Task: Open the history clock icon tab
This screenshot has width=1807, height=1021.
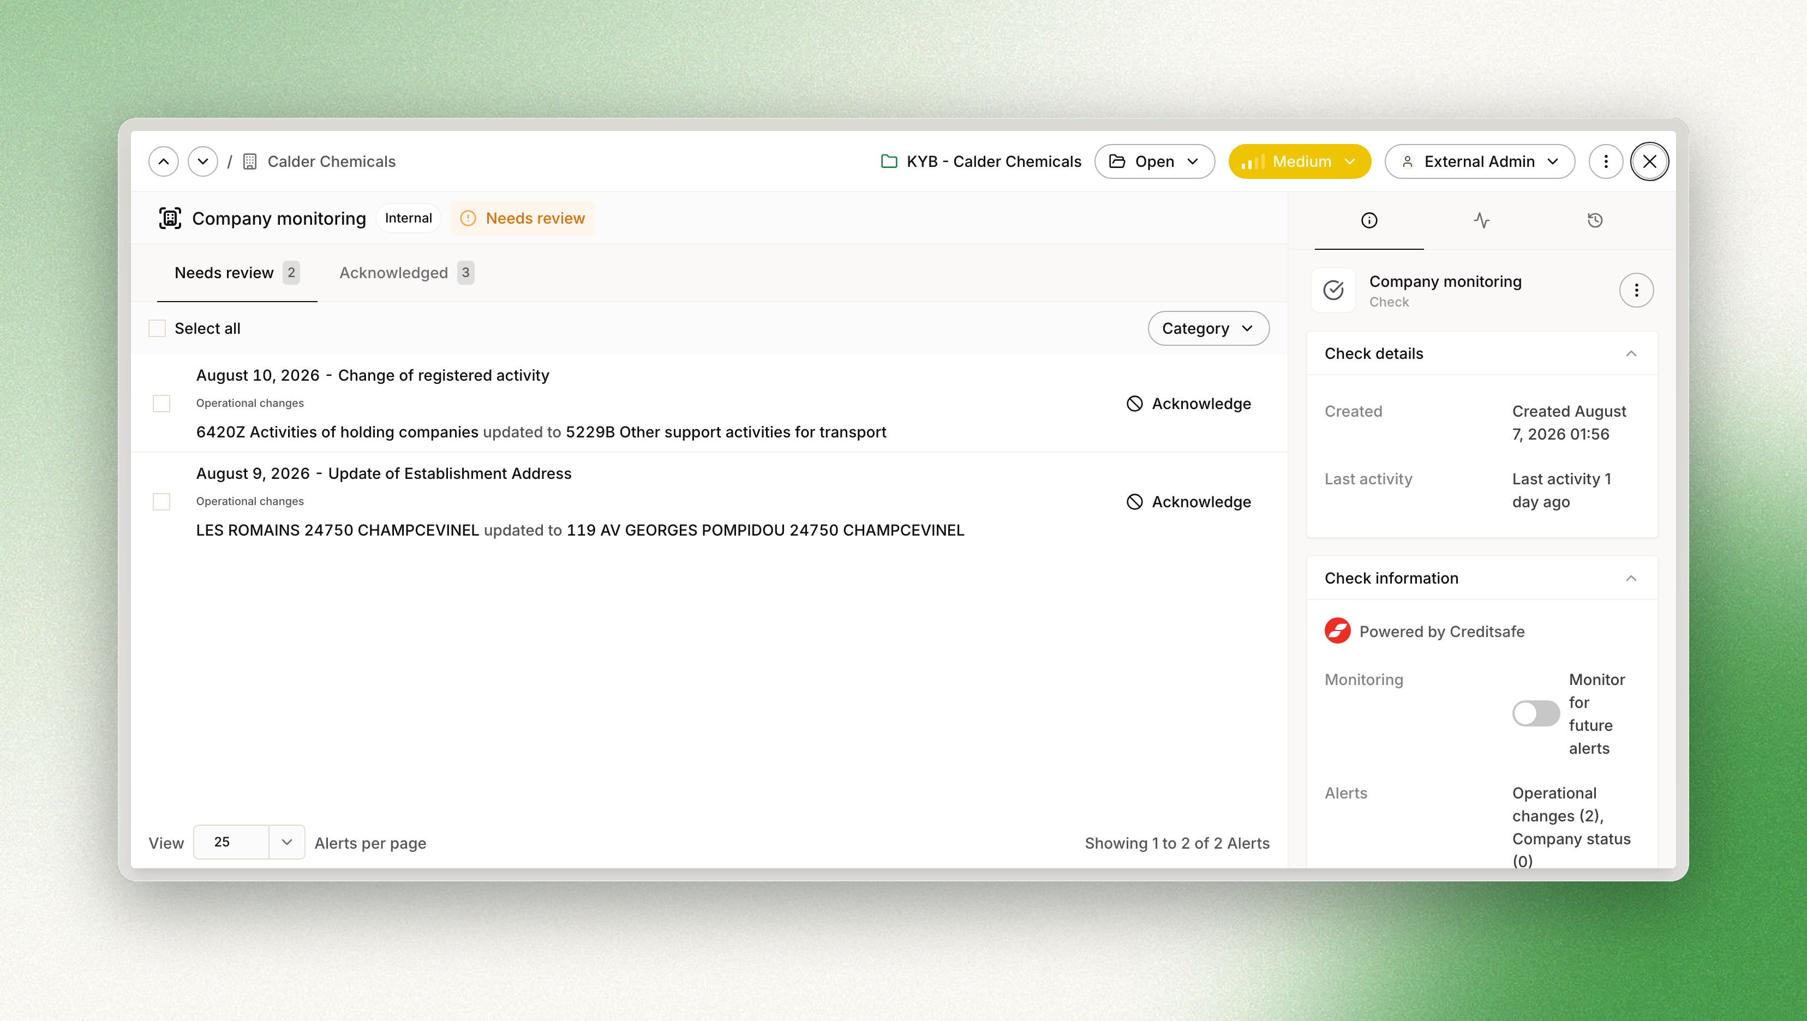Action: point(1594,220)
